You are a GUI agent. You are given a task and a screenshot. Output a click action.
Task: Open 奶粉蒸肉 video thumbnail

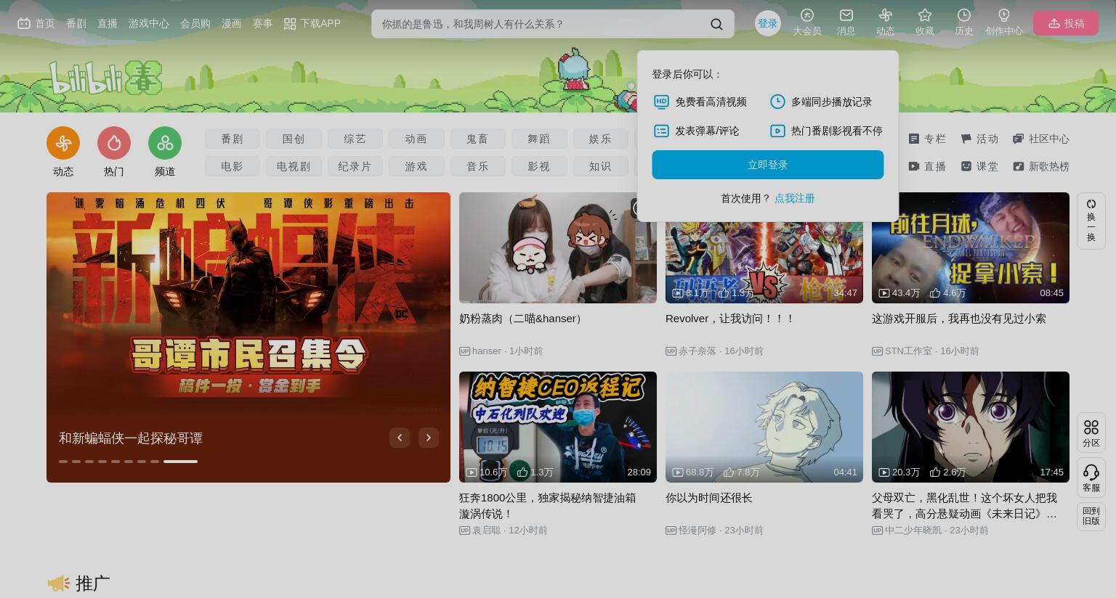(558, 247)
